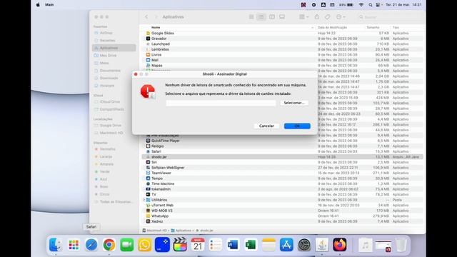
Task: Open the Main menu in menu bar
Action: 49,5
